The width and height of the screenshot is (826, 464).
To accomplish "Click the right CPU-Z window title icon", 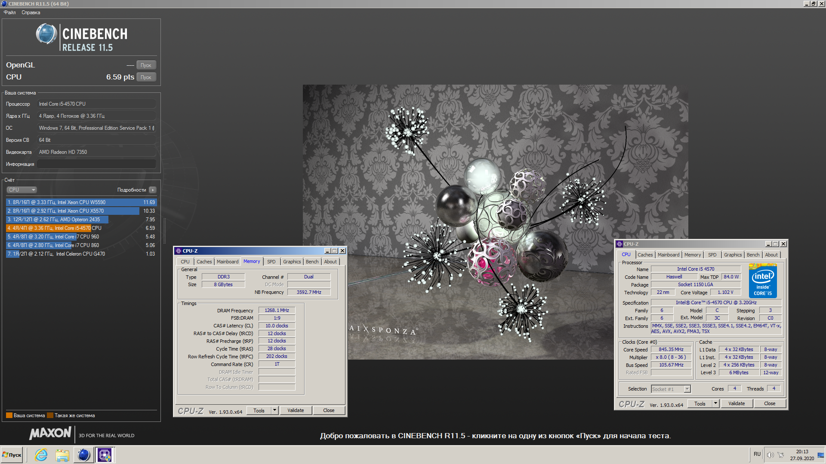I will (620, 244).
